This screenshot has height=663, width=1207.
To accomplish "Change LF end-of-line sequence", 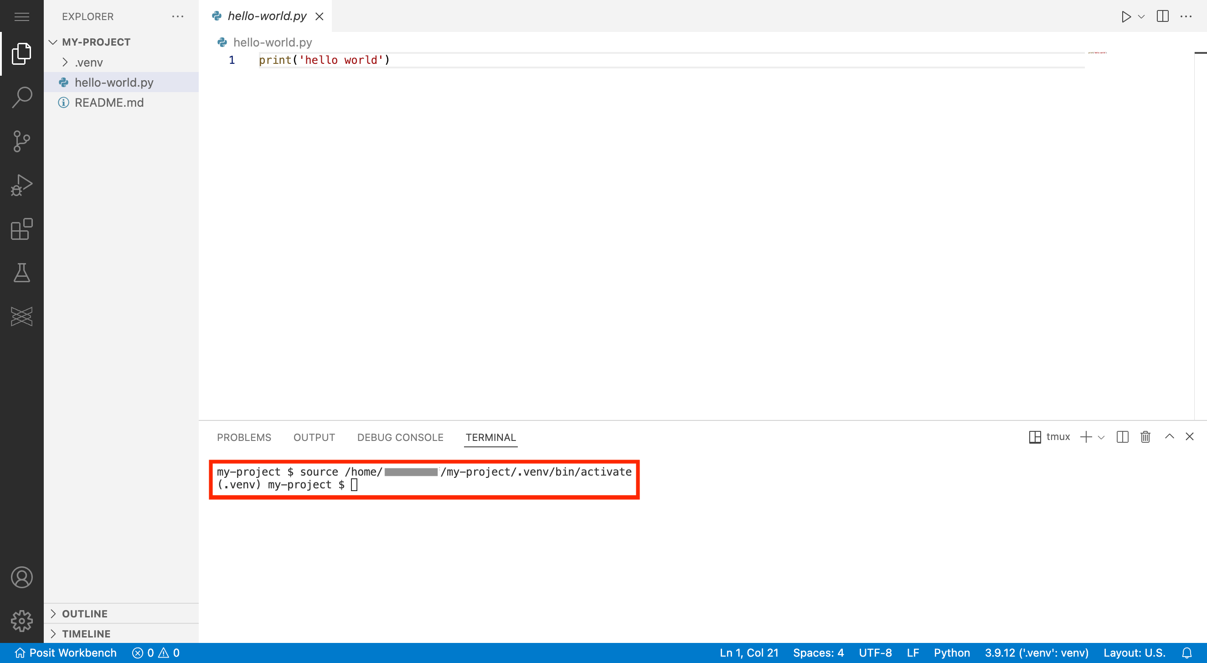I will [913, 653].
